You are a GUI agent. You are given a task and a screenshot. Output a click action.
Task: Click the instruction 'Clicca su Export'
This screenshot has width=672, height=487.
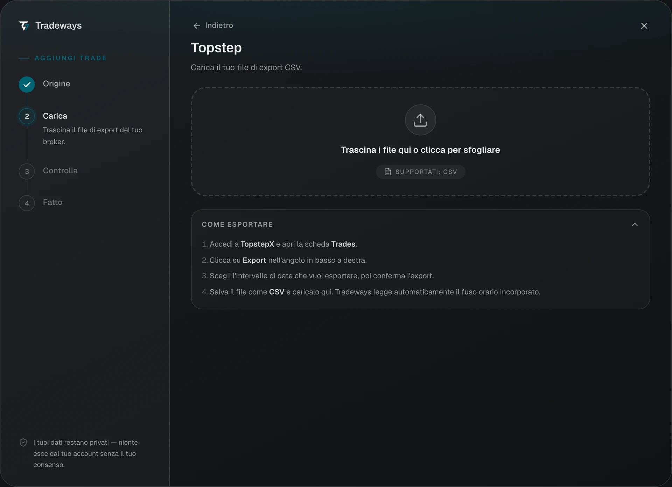284,260
